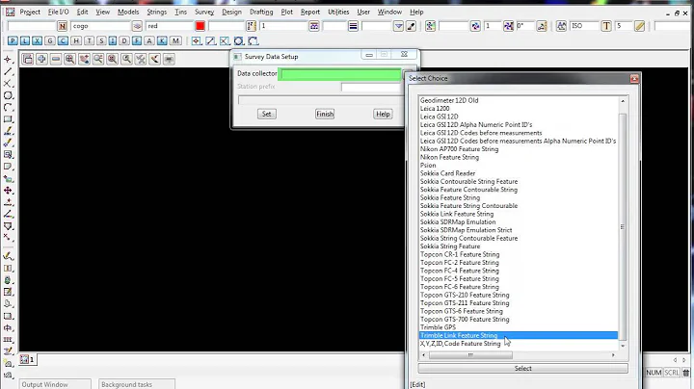Screen dimensions: 694x389
Task: Click the Output Window panel
Action: click(55, 384)
